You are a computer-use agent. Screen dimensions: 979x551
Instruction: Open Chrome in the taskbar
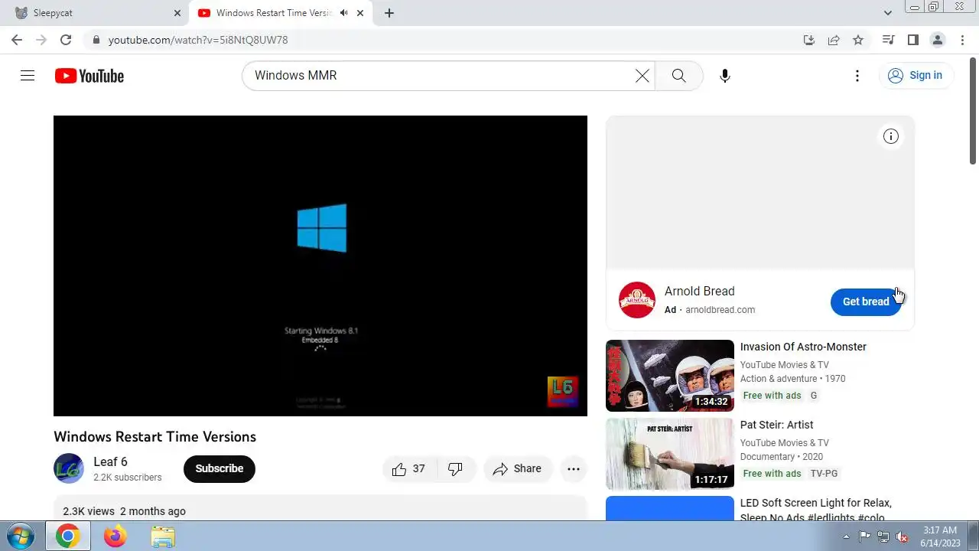point(68,536)
